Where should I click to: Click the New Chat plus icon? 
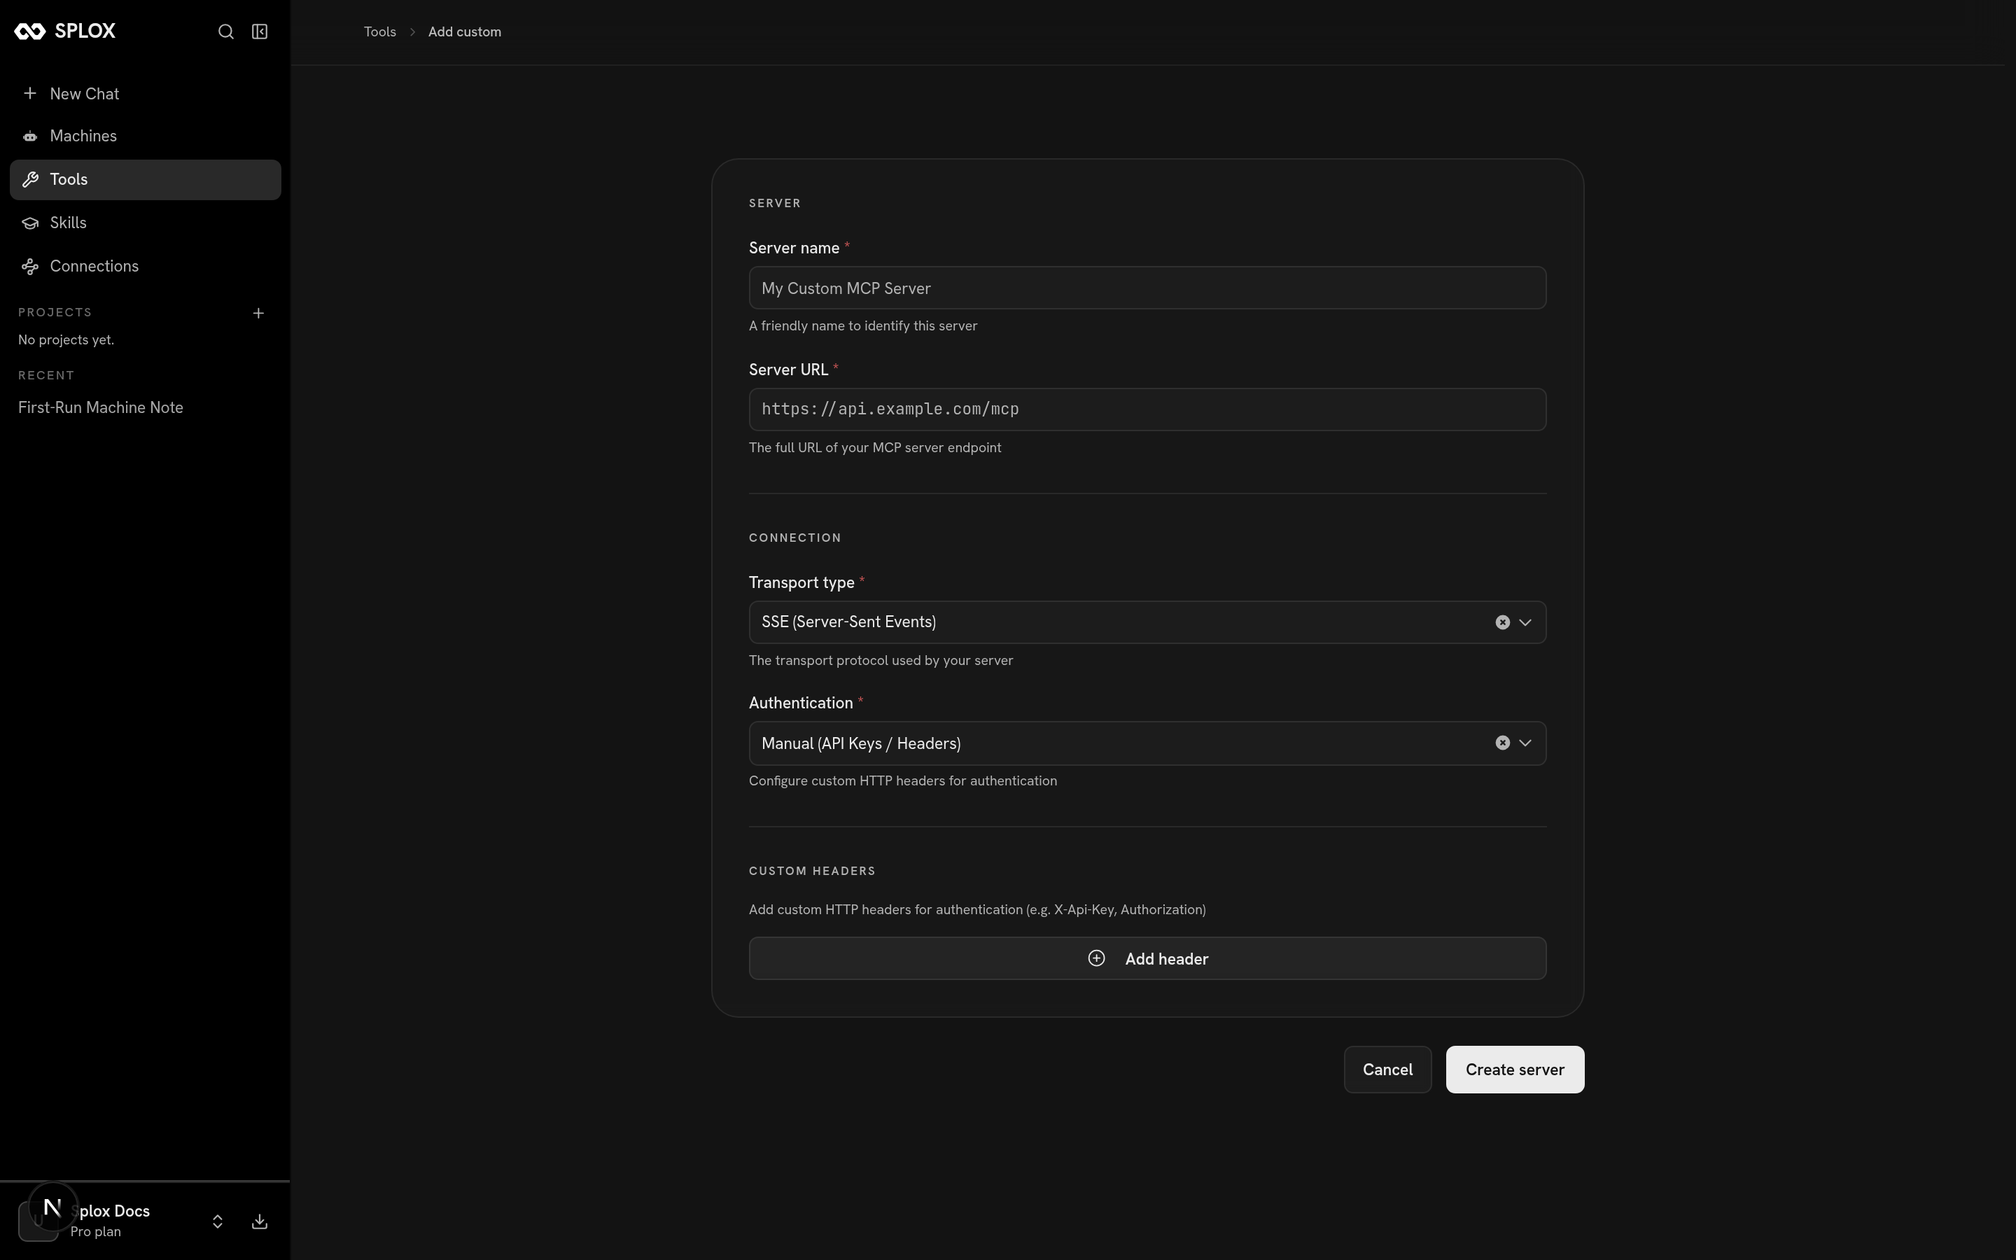click(x=30, y=93)
